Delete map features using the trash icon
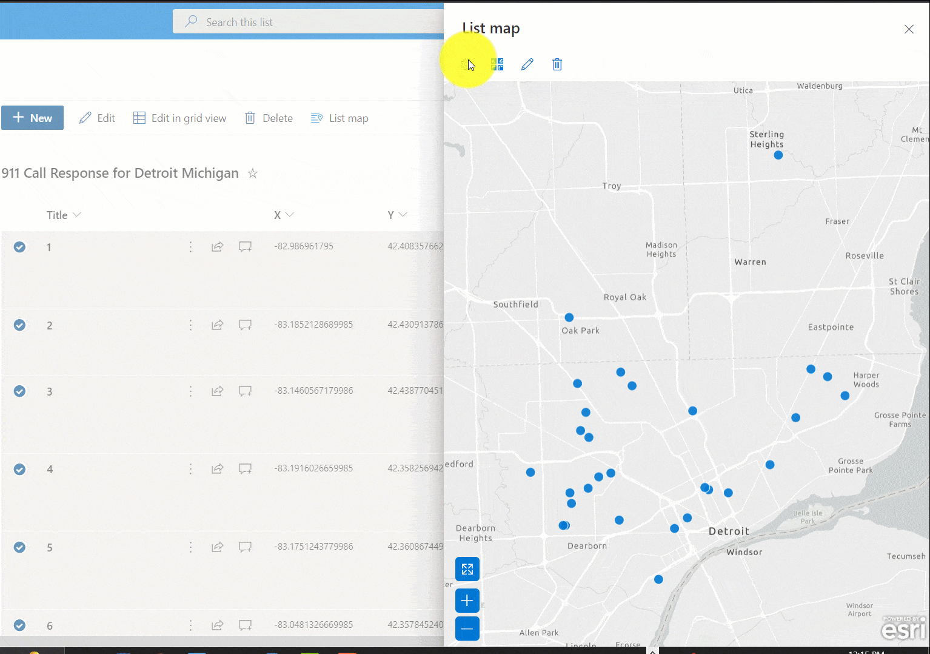Screen dimensions: 930x654 557,64
